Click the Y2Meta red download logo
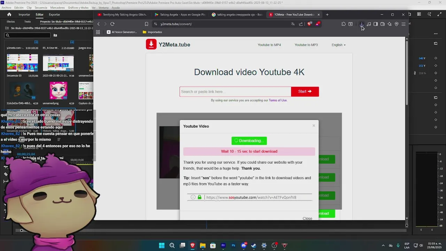 151,44
